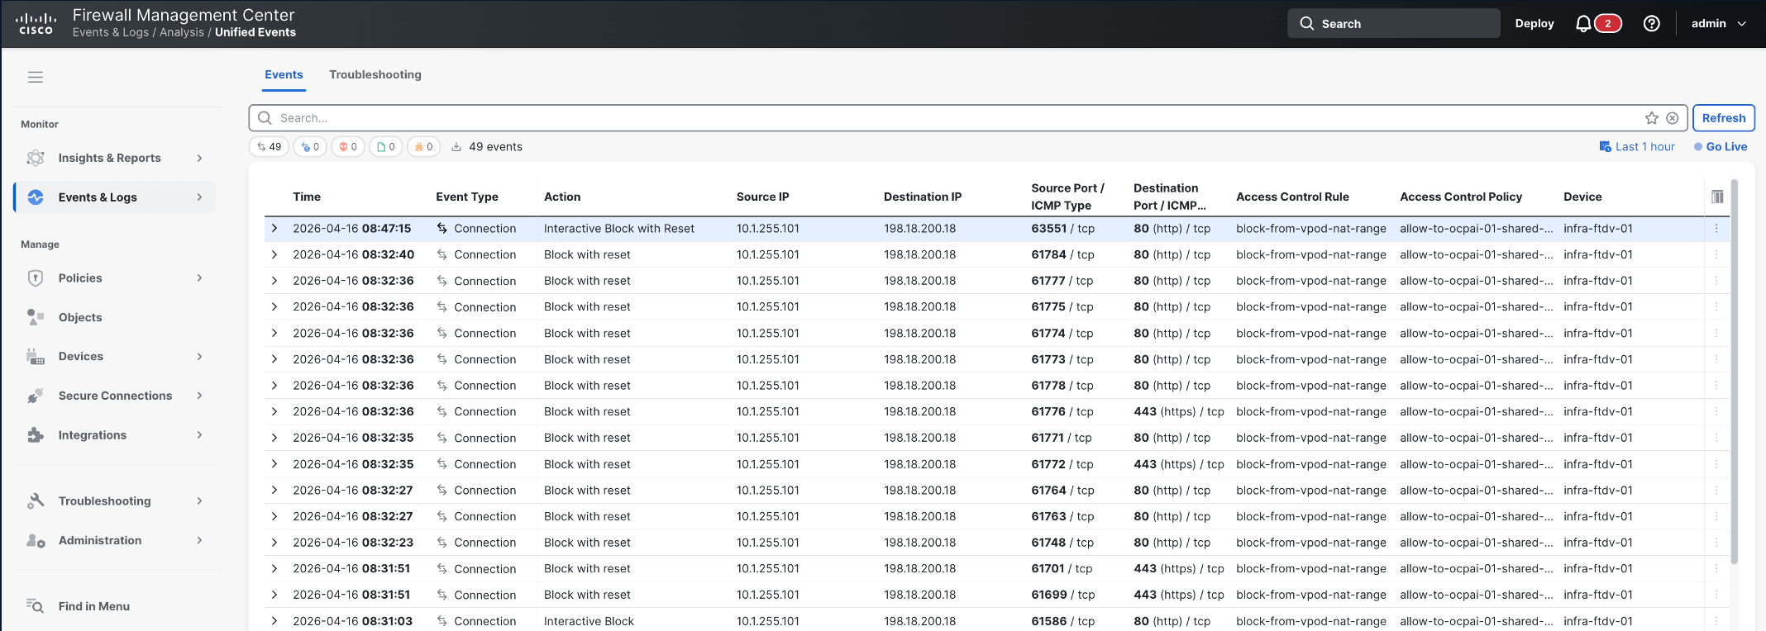The image size is (1766, 631).
Task: Switch to the Events tab
Action: (x=284, y=74)
